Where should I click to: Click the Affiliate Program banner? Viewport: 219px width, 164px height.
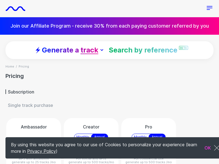point(109,26)
